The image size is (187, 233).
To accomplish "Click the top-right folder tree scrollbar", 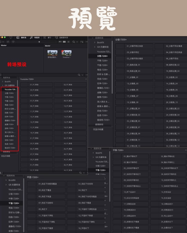I will click(112, 67).
